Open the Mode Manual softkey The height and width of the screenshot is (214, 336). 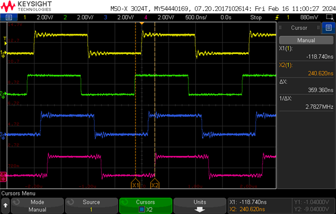tap(37, 206)
